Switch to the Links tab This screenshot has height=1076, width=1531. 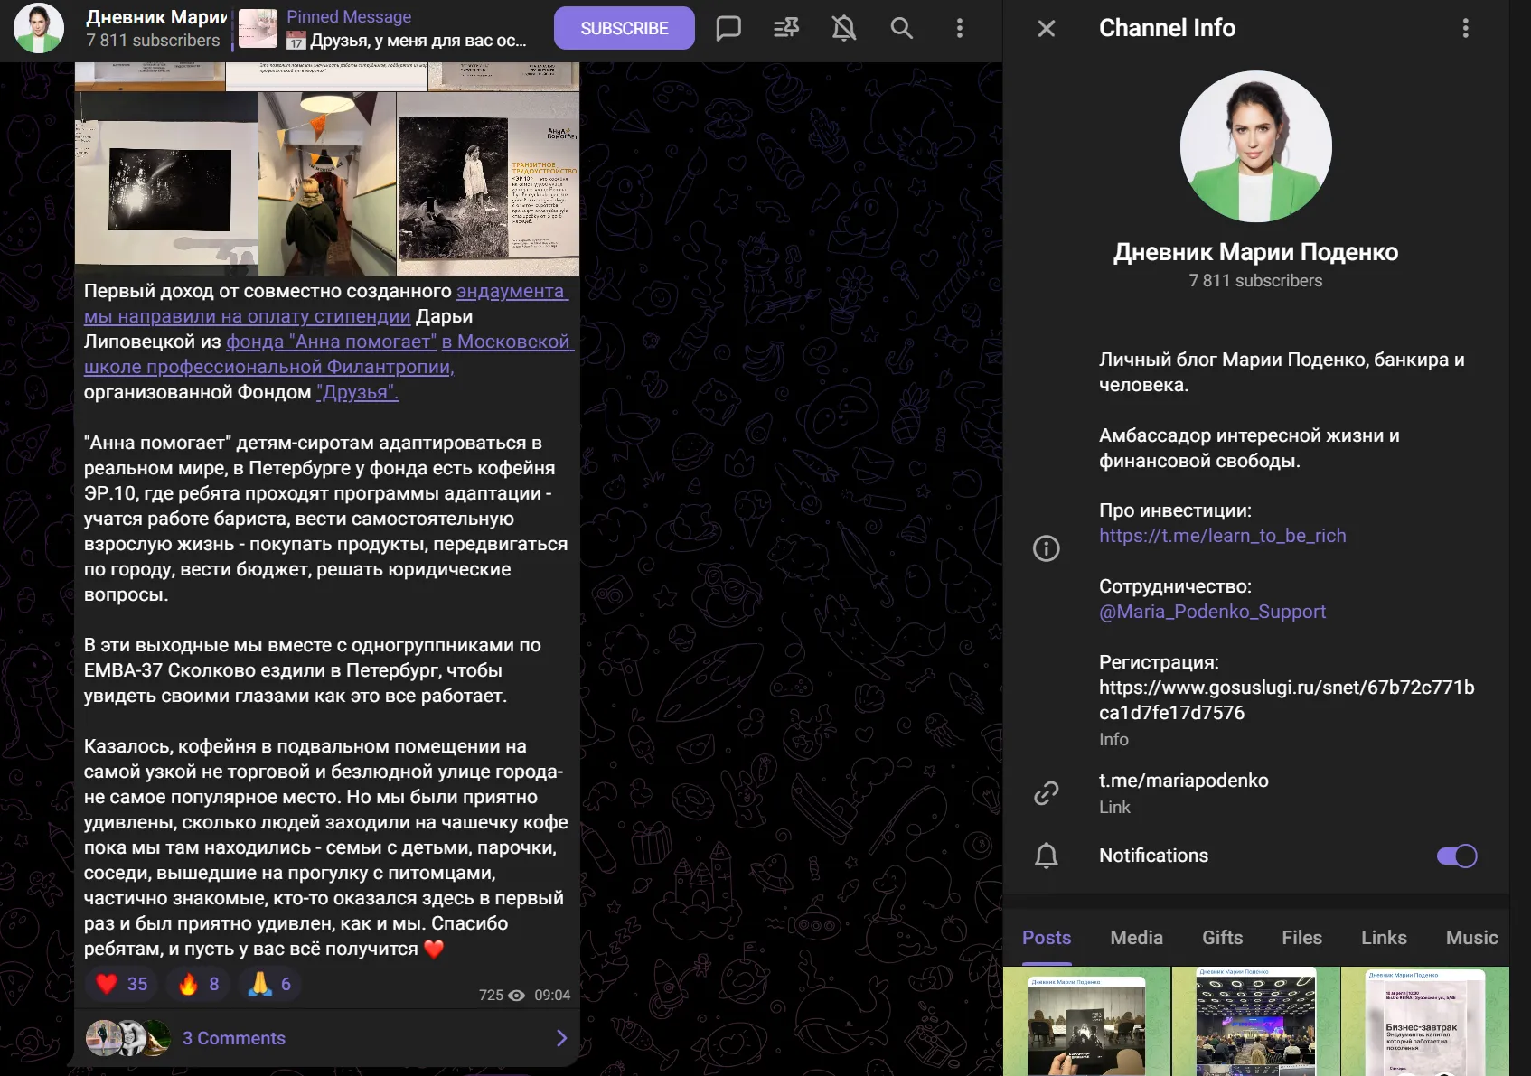point(1384,938)
